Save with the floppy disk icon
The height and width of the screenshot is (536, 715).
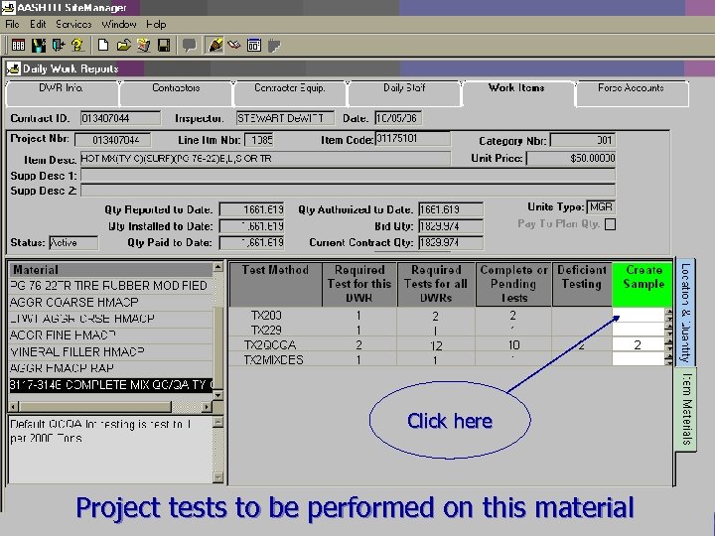[x=164, y=45]
